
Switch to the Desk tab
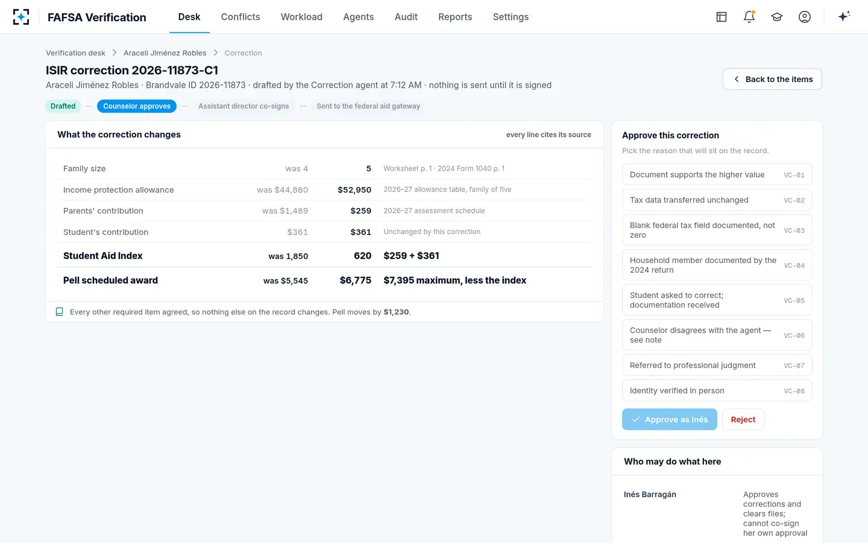189,17
